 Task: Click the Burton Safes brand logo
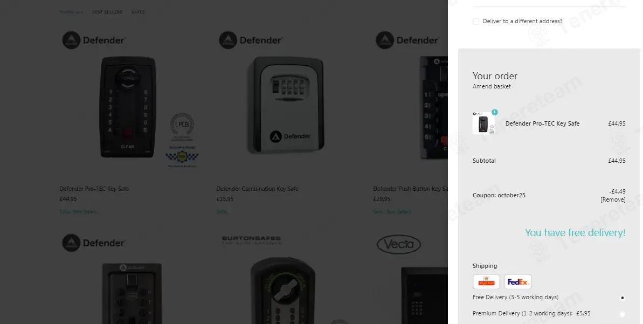pyautogui.click(x=251, y=240)
